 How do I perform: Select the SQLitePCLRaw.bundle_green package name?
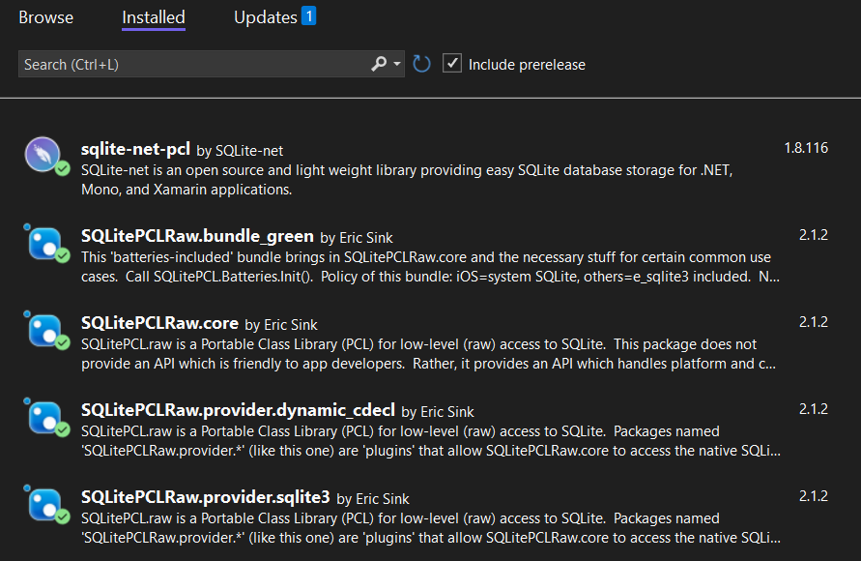coord(197,236)
